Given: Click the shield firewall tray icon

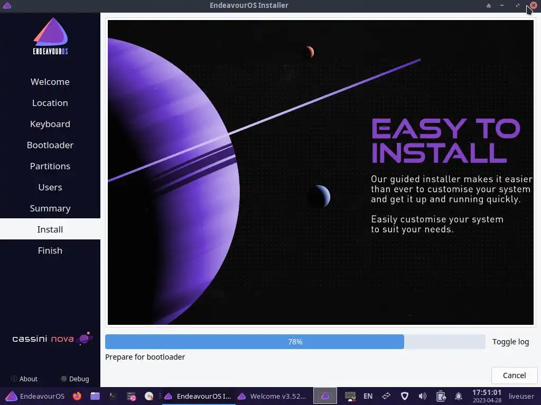Looking at the screenshot, I should [404, 396].
